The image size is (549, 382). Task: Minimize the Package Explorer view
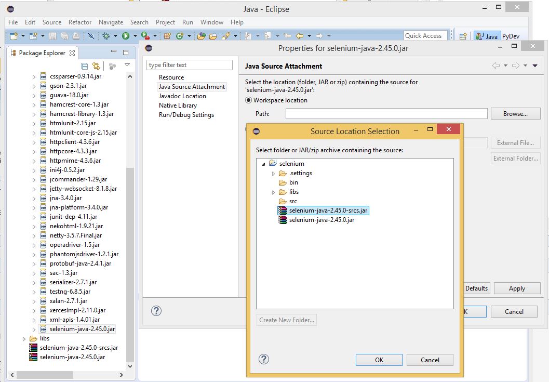point(113,51)
